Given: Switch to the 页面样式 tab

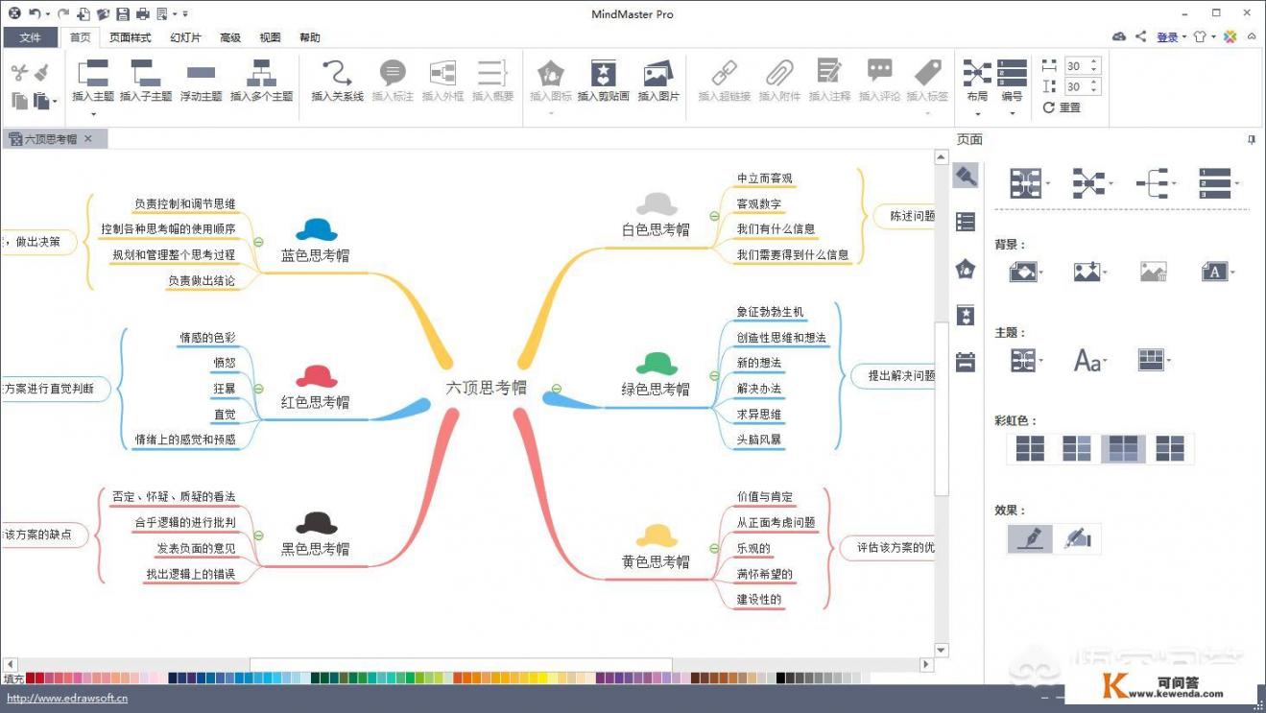Looking at the screenshot, I should 131,37.
